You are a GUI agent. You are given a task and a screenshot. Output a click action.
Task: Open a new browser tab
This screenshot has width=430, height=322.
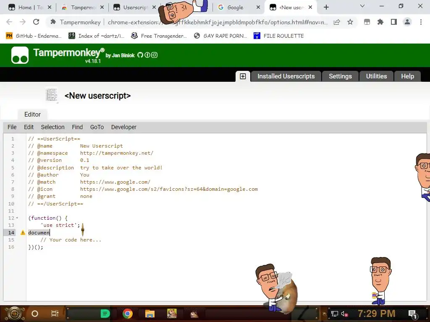tap(326, 8)
